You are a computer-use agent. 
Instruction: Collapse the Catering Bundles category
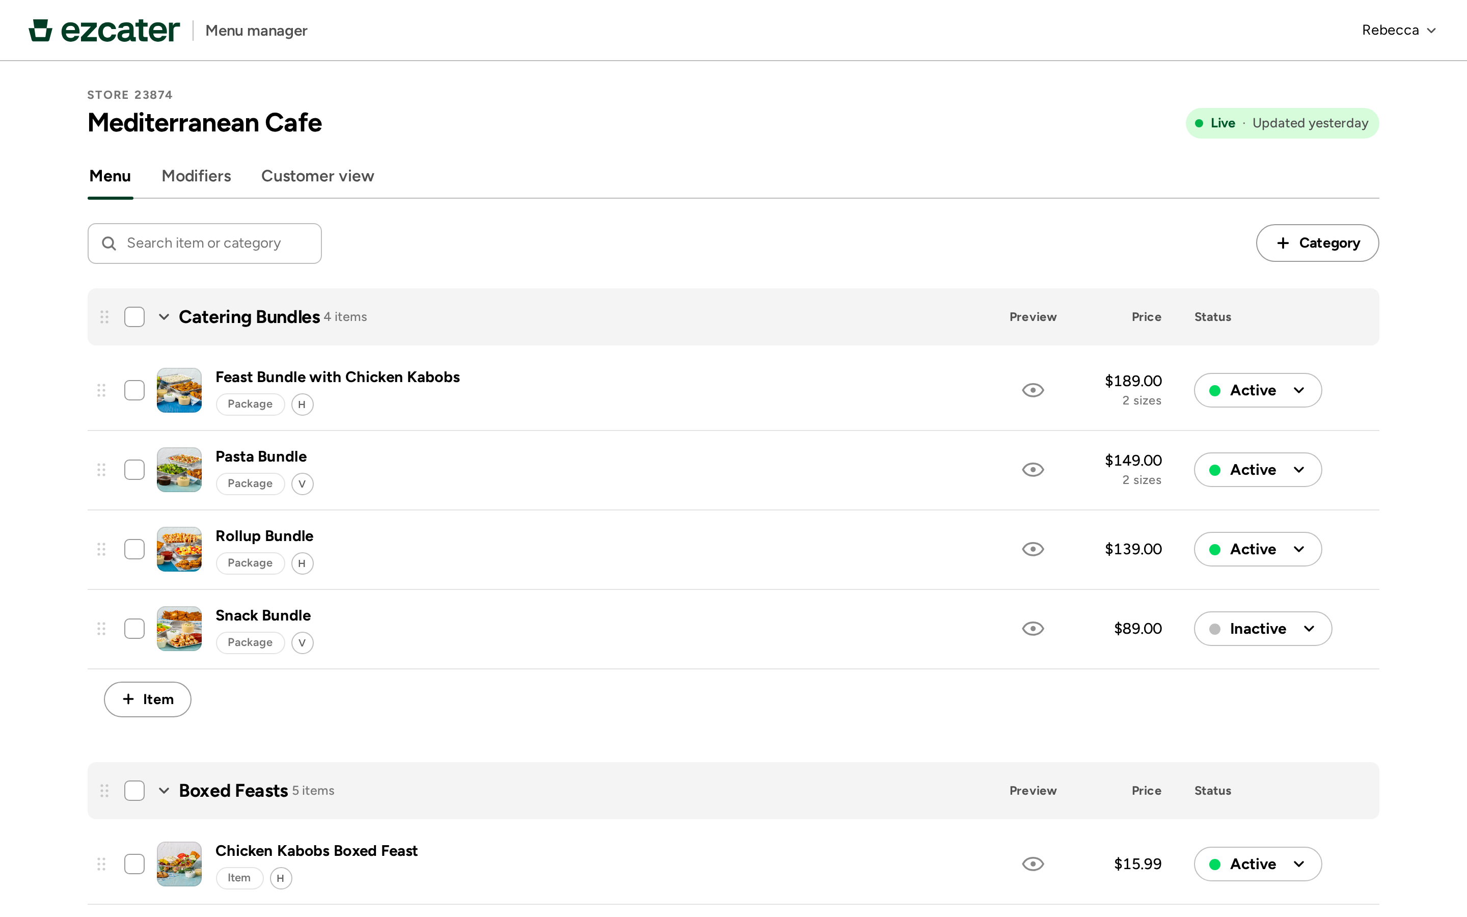[x=164, y=316]
